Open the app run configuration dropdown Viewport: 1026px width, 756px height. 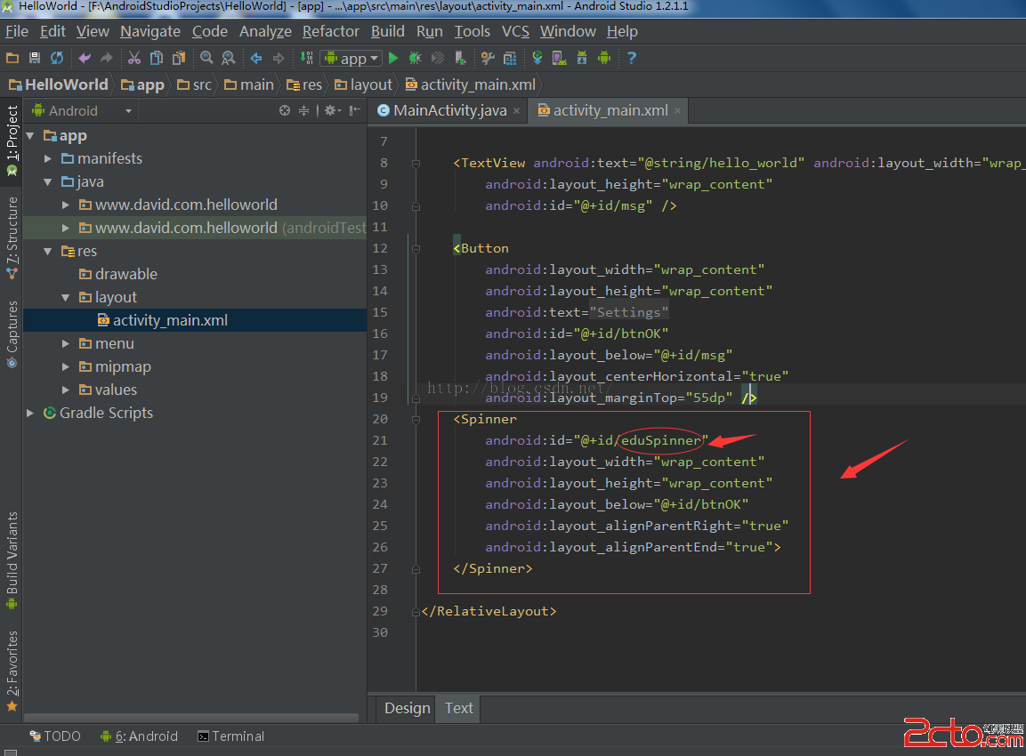point(351,58)
